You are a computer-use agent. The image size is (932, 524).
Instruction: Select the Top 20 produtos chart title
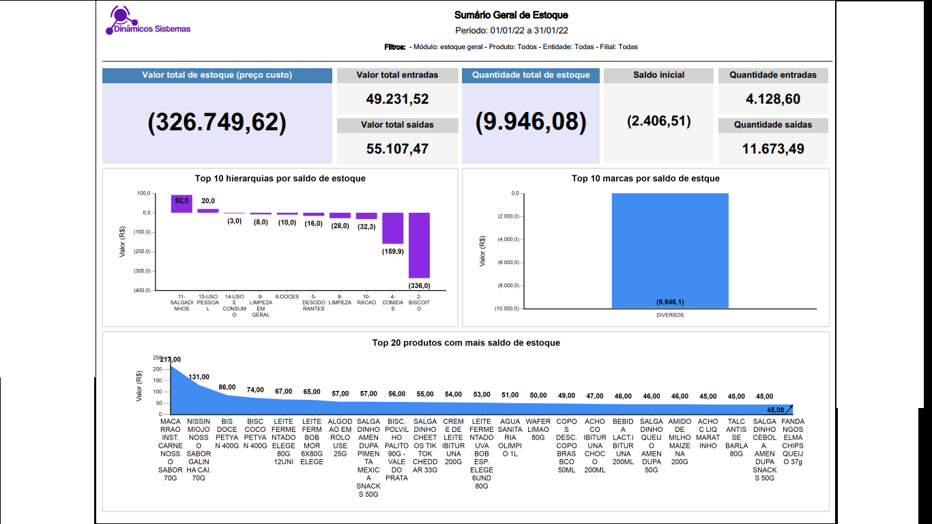[x=466, y=343]
